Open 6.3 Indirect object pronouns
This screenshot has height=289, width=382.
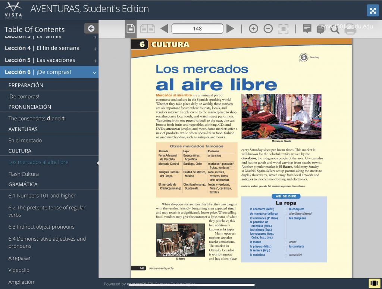point(41,227)
